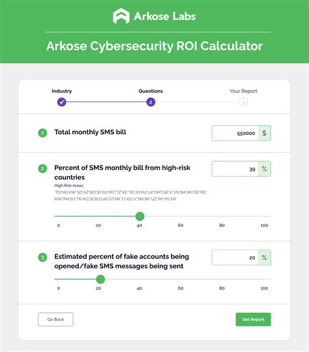Click the high-risk countries percent input
This screenshot has height=352, width=309.
(235, 169)
